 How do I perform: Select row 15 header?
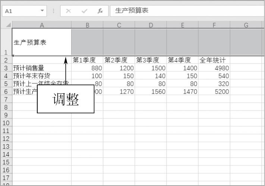pyautogui.click(x=6, y=162)
